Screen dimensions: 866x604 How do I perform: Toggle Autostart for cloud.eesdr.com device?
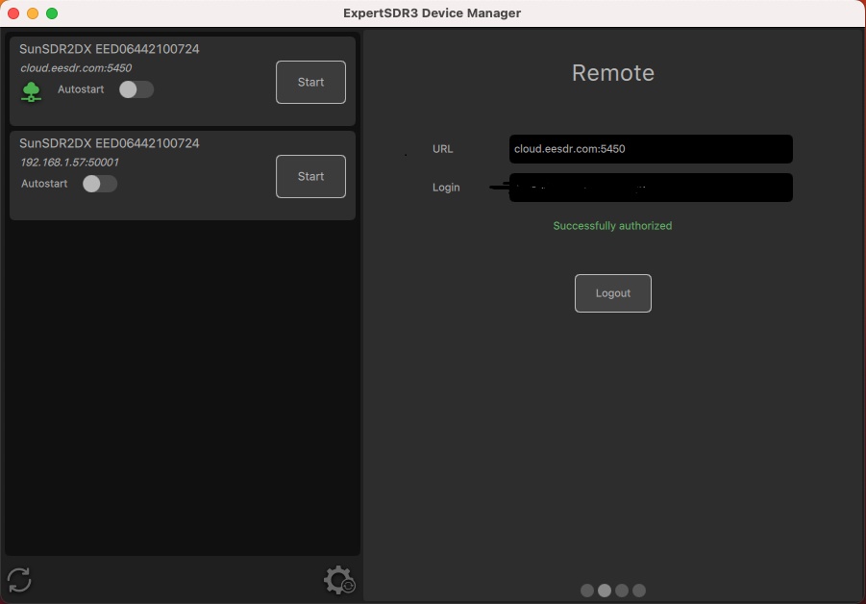136,89
